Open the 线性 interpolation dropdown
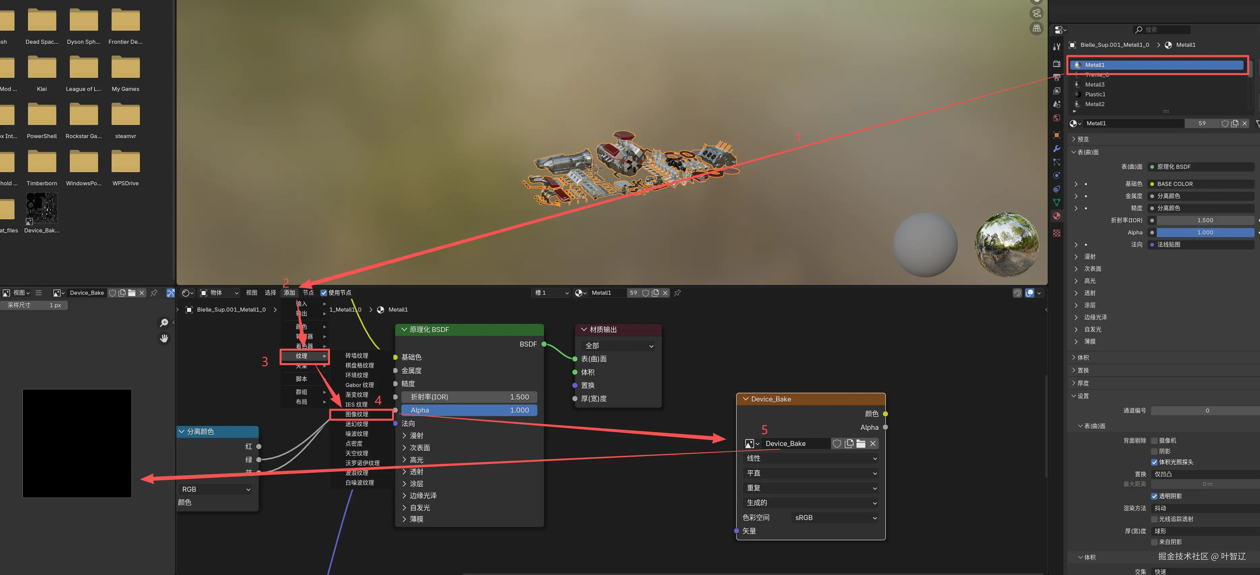The width and height of the screenshot is (1260, 575). (x=811, y=458)
